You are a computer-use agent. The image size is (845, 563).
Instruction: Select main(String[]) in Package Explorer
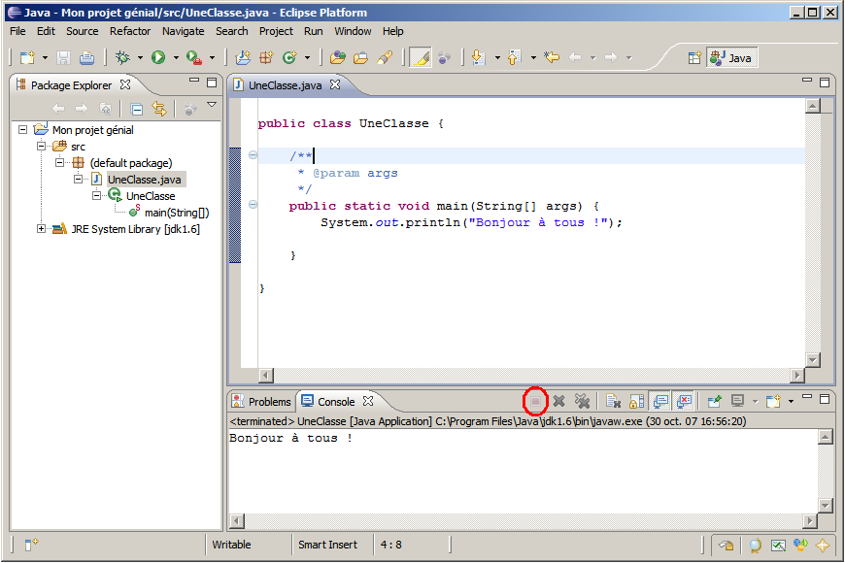[177, 213]
